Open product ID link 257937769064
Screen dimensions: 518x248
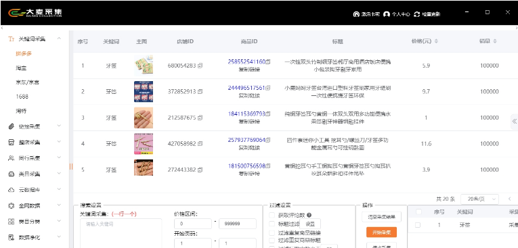[246, 140]
